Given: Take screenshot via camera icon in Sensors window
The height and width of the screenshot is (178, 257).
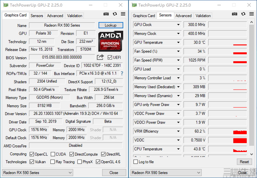Looking at the screenshot, I should tap(234, 14).
